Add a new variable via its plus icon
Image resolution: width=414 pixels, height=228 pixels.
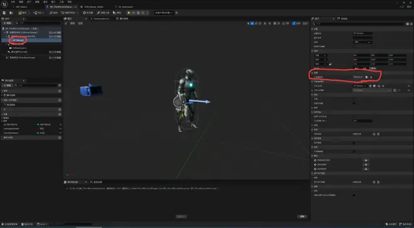[60, 114]
